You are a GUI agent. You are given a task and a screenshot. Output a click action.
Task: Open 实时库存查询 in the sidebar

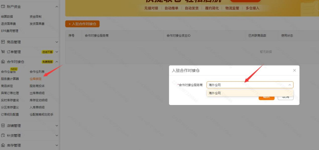click(x=10, y=100)
